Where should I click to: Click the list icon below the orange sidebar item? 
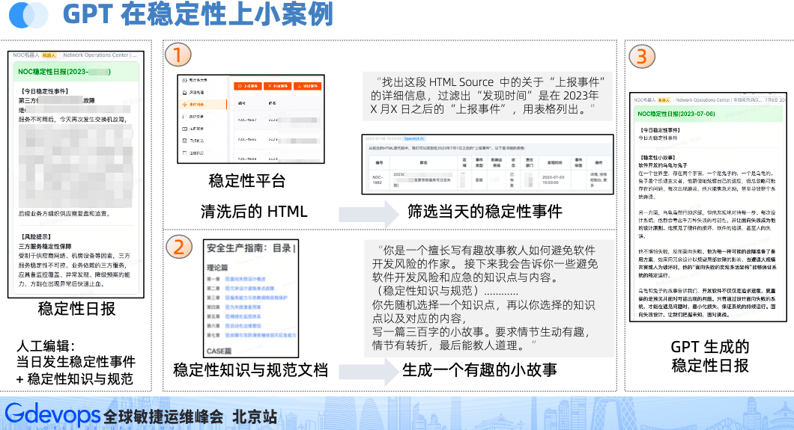[x=185, y=117]
